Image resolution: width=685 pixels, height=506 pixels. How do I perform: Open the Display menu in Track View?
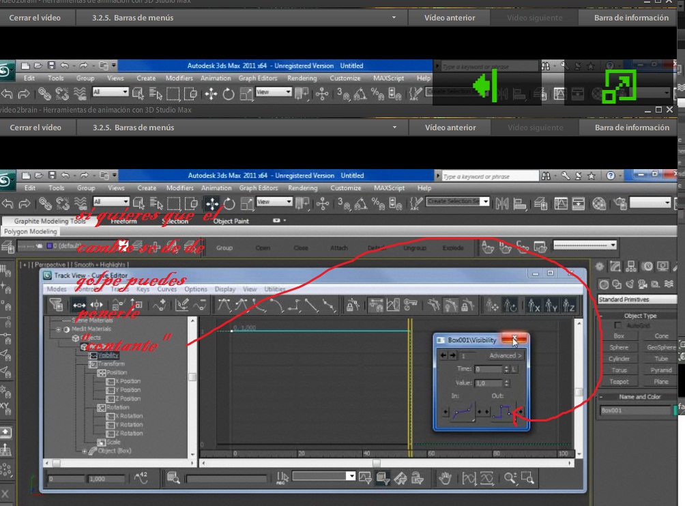[x=225, y=289]
